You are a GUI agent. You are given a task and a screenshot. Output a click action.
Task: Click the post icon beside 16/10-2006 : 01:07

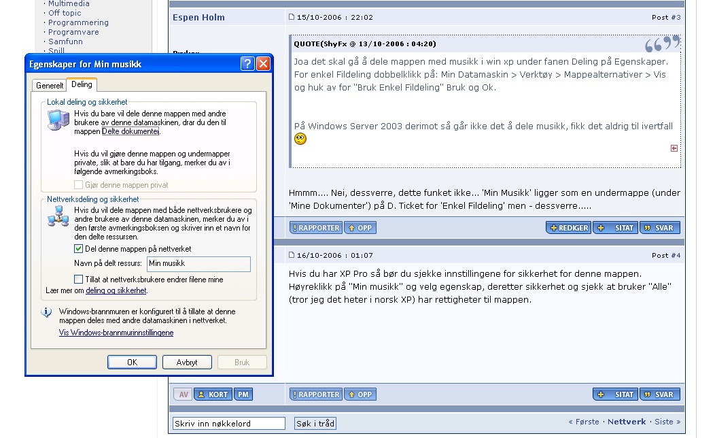(x=292, y=255)
